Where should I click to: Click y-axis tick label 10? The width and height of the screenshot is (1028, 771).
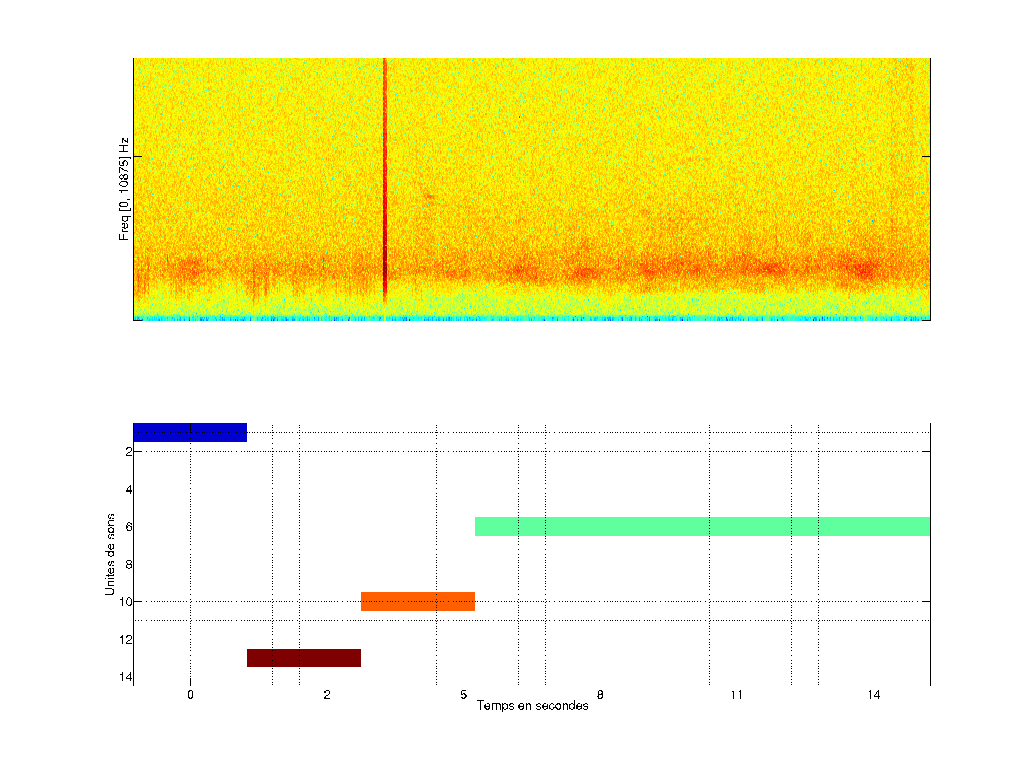tap(126, 602)
